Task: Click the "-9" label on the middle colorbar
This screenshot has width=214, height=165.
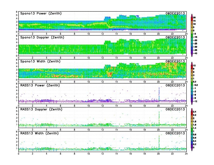Action: [195, 98]
